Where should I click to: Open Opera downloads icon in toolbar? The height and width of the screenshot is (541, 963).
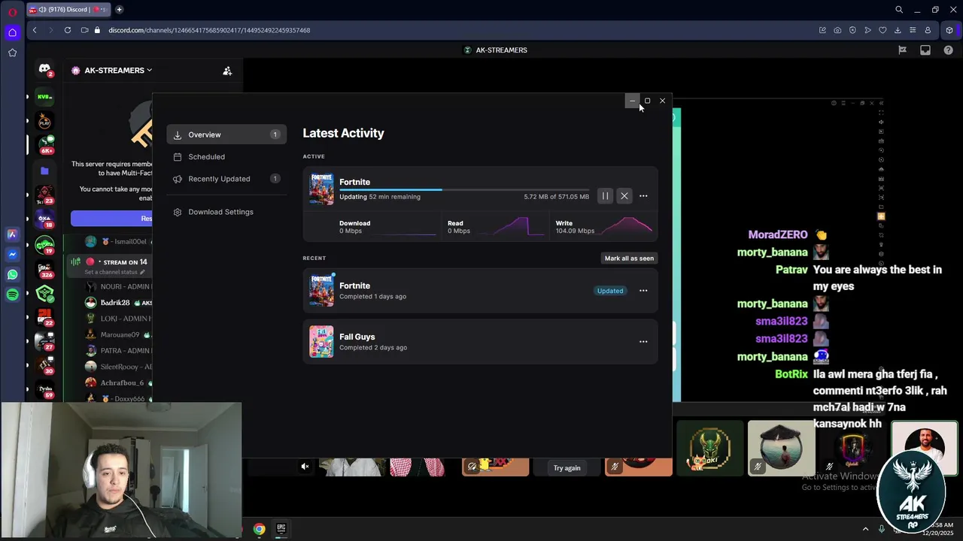click(898, 30)
